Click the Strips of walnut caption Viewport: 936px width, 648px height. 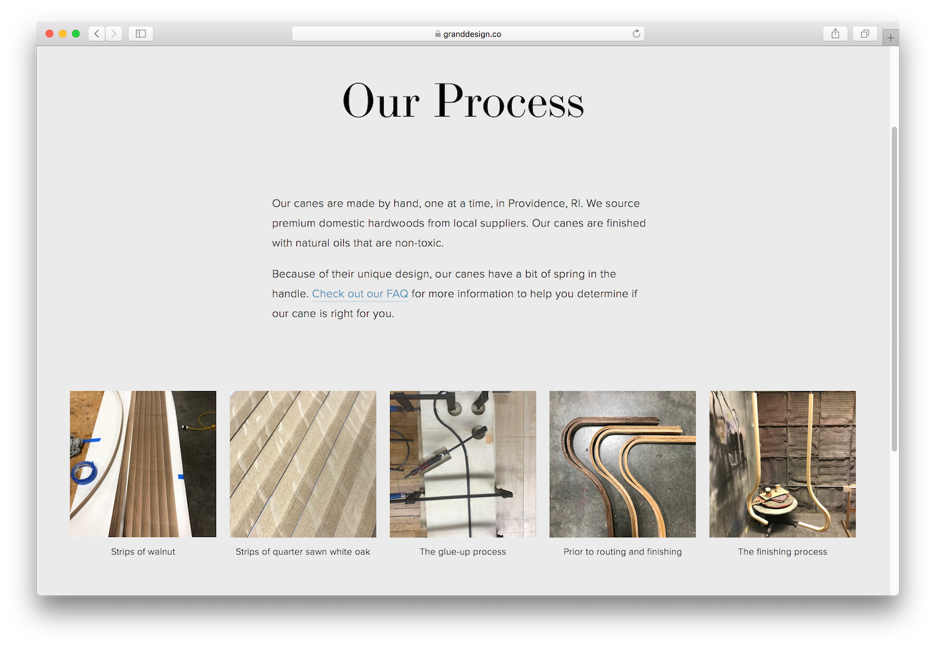point(143,552)
